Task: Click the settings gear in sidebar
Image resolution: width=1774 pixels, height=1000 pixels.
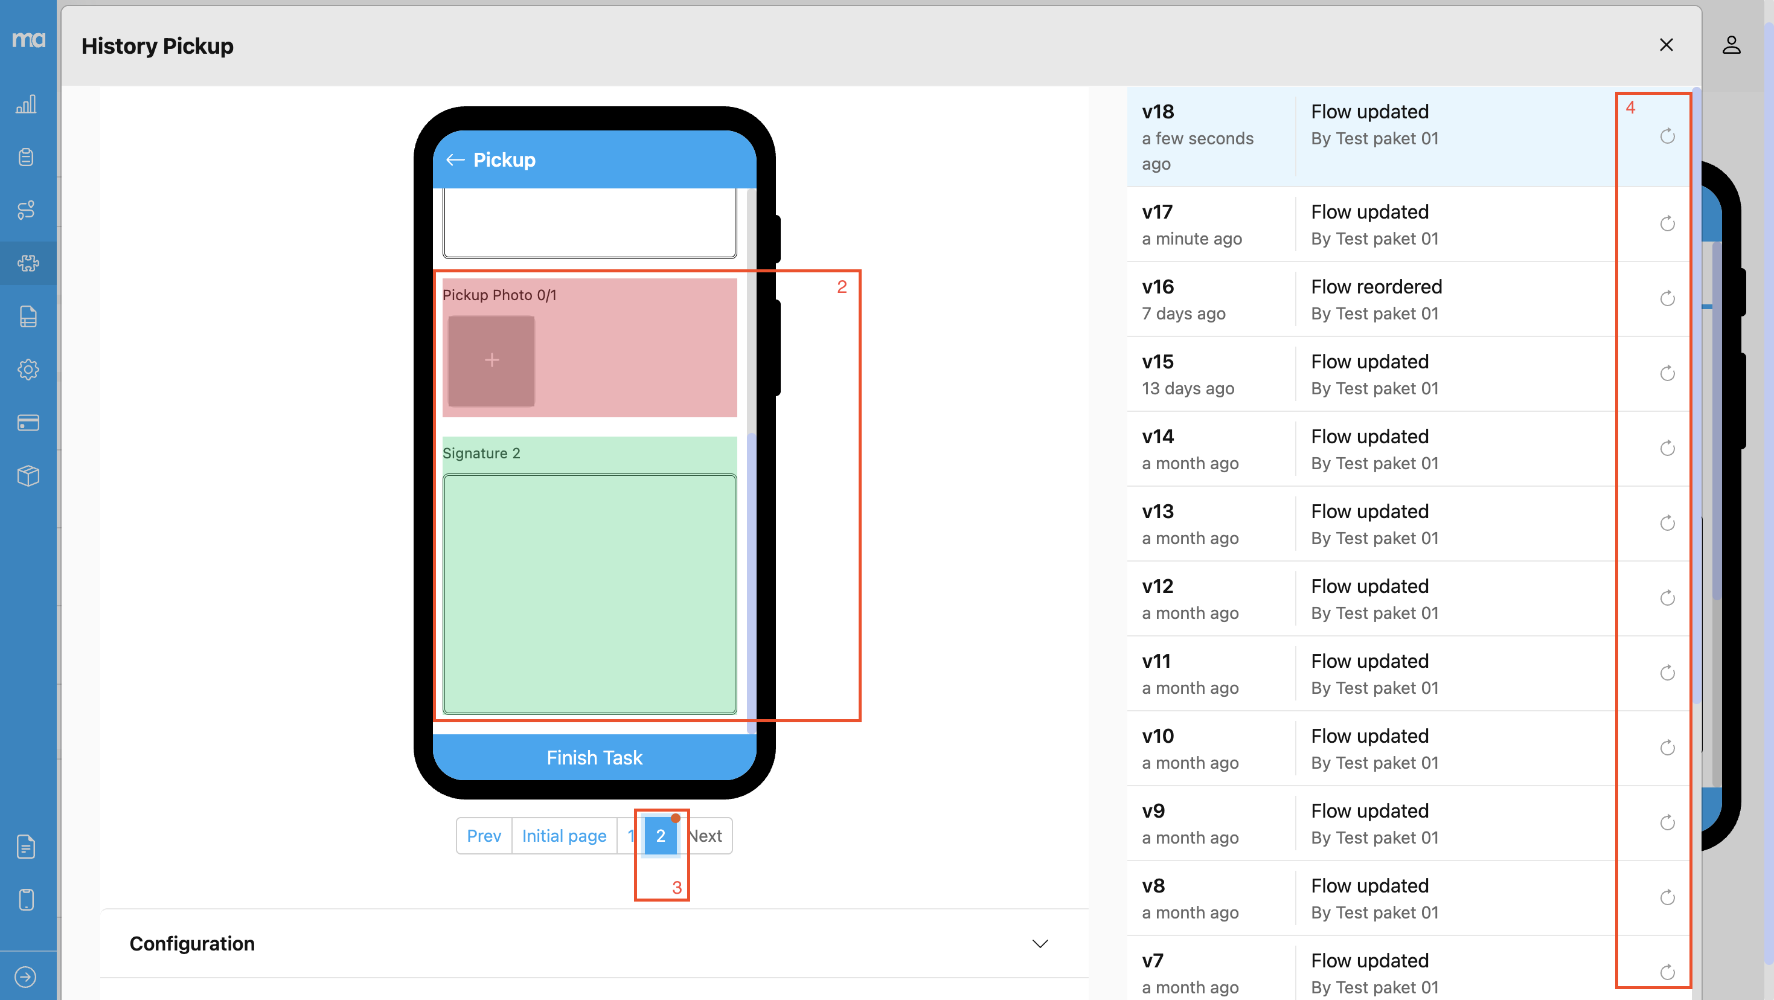Action: [28, 370]
